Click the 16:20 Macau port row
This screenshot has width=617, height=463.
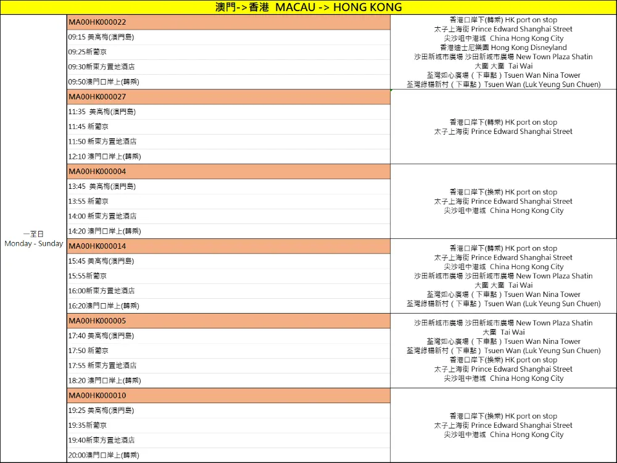pyautogui.click(x=229, y=306)
